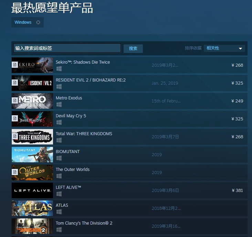
Task: Click Windows platform icon under The Outer Worlds
Action: tap(59, 176)
